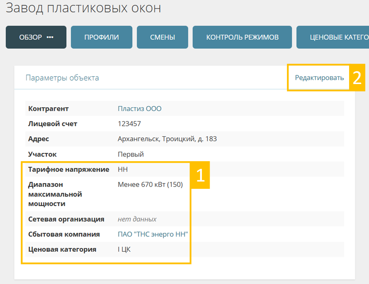
Task: Click the Менее 670 кВт (150) value
Action: click(150, 185)
